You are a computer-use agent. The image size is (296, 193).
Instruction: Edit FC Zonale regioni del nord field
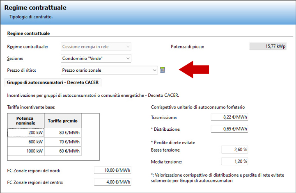[x=112, y=170]
